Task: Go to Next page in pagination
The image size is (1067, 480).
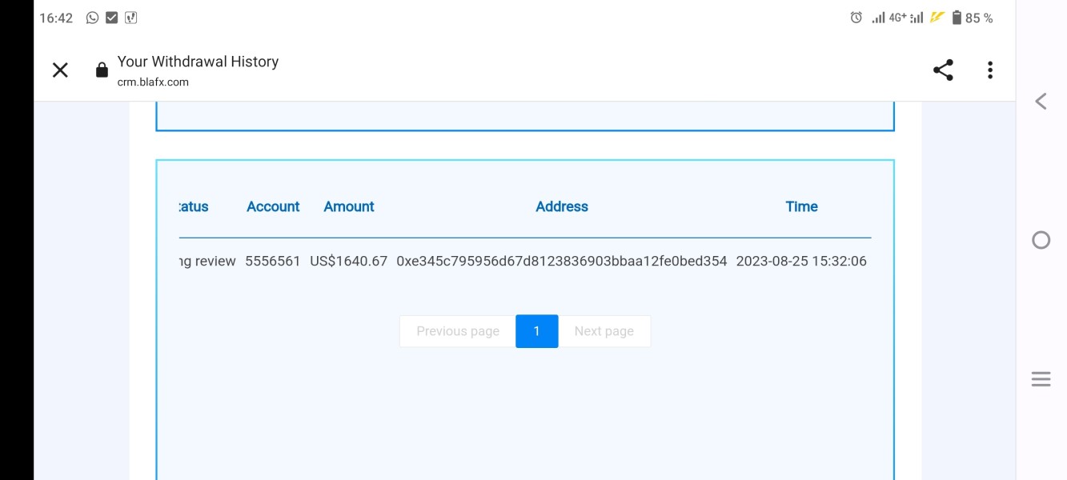Action: 604,331
